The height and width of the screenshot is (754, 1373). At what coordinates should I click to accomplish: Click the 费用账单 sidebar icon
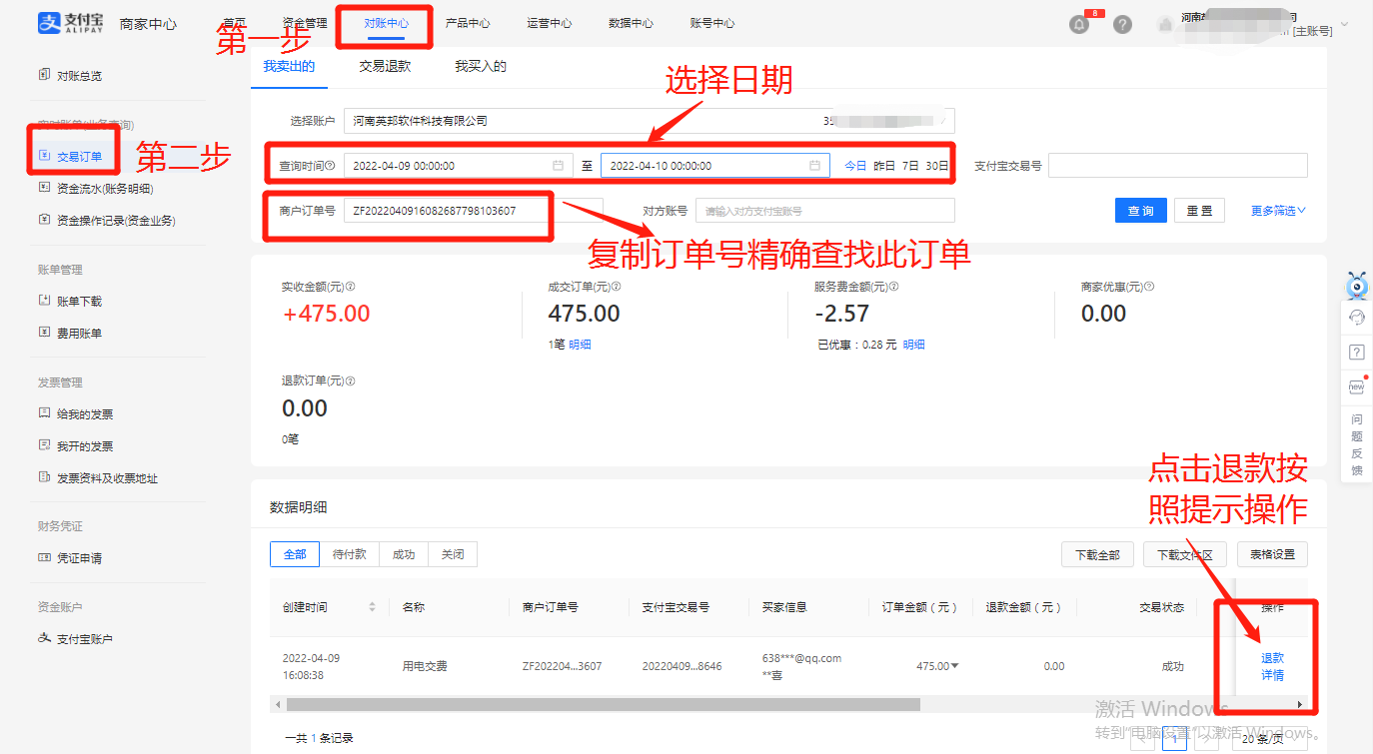pyautogui.click(x=44, y=333)
